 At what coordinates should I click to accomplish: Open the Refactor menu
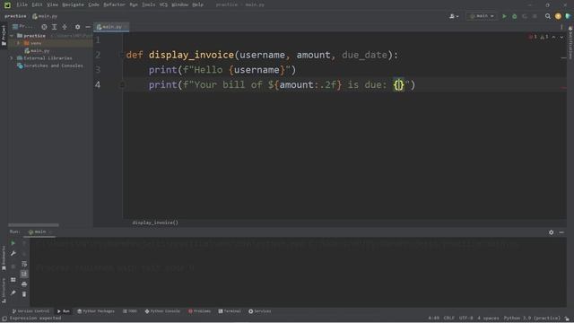114,4
